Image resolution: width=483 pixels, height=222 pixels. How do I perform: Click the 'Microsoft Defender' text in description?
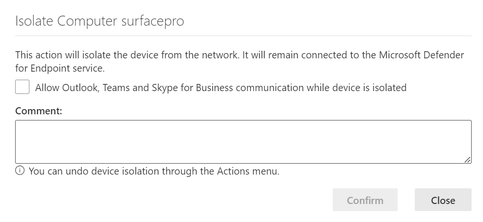421,55
